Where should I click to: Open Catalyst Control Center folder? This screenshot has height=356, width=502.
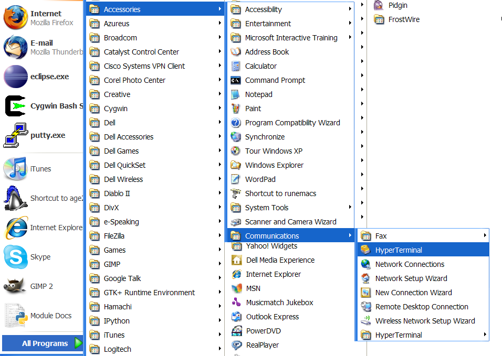pos(155,52)
